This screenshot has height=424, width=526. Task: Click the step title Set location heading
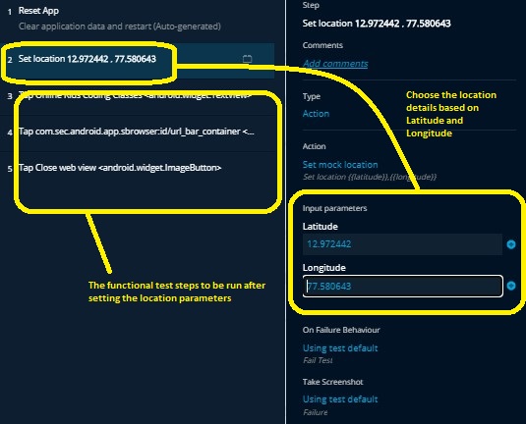[377, 24]
